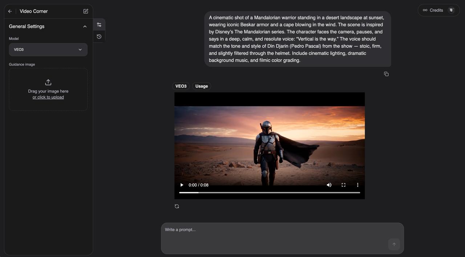Toggle fullscreen on the video player
The width and height of the screenshot is (465, 257).
[343, 185]
